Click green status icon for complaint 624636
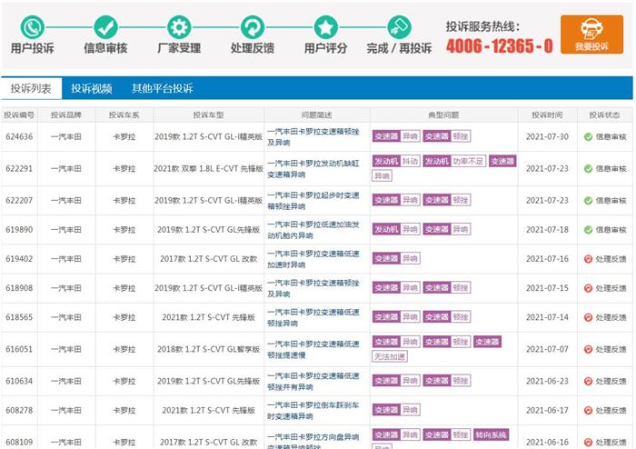Viewport: 636px width, 449px height. click(588, 136)
